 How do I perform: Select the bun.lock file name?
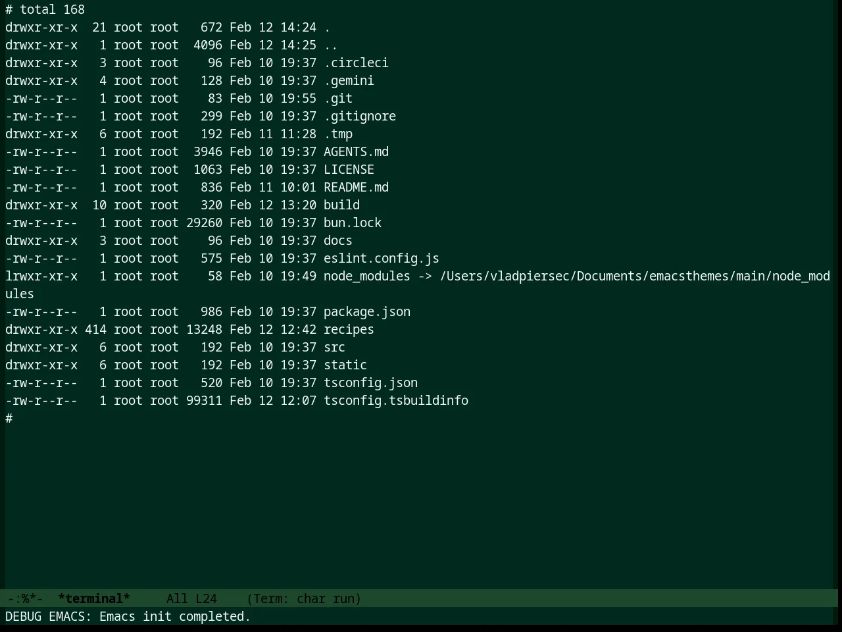[x=353, y=223]
